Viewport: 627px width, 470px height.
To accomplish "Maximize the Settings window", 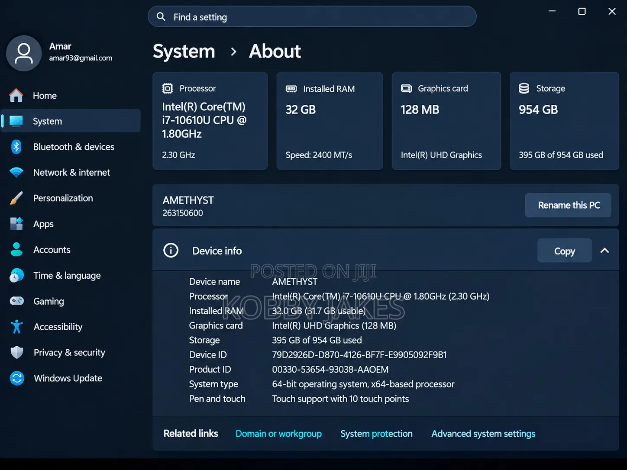I will click(582, 11).
